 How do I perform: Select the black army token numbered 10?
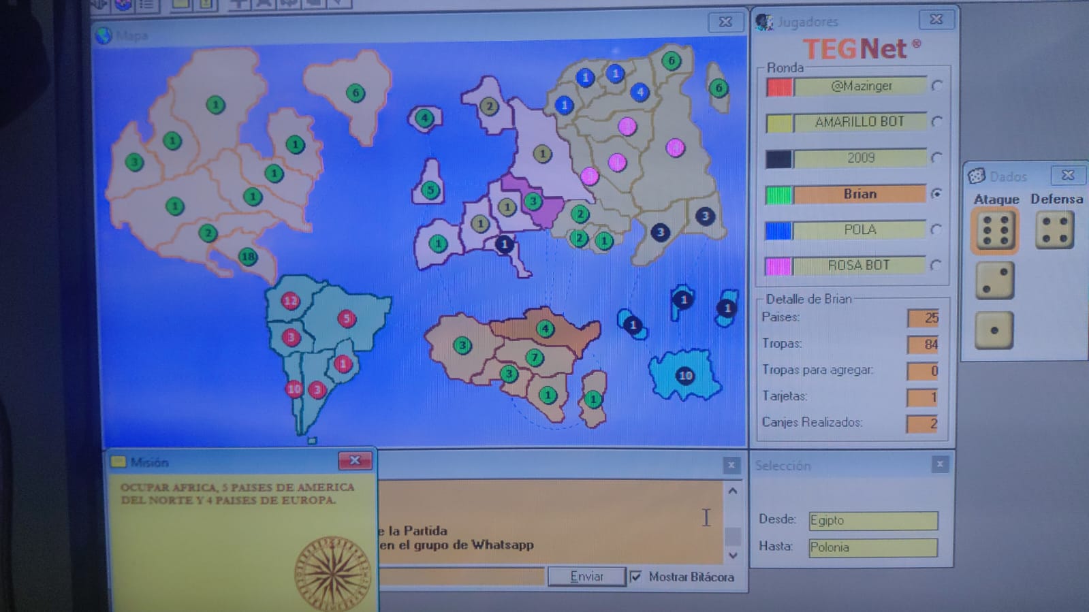(x=685, y=376)
